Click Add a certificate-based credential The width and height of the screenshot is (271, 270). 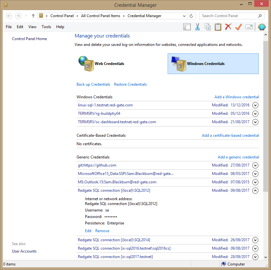[x=230, y=135]
